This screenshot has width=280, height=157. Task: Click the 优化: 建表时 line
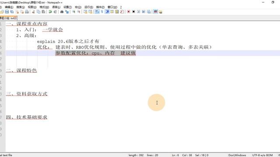coord(124,47)
